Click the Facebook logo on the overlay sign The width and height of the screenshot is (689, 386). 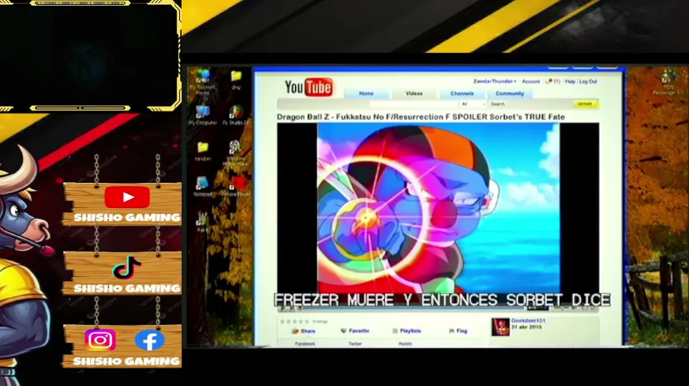[150, 340]
